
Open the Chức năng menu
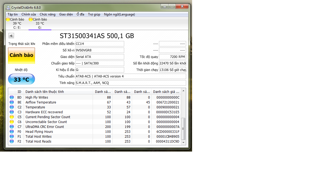(x=48, y=14)
